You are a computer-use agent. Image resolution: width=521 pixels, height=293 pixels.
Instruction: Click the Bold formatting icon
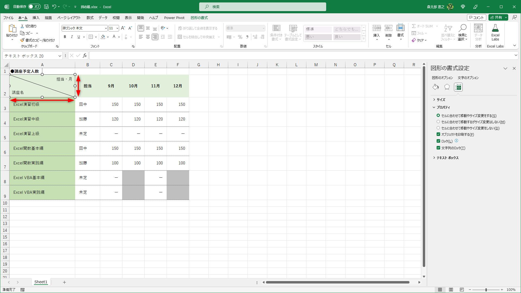[65, 37]
